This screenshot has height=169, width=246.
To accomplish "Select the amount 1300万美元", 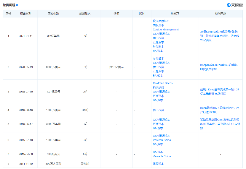I will 53,110.
